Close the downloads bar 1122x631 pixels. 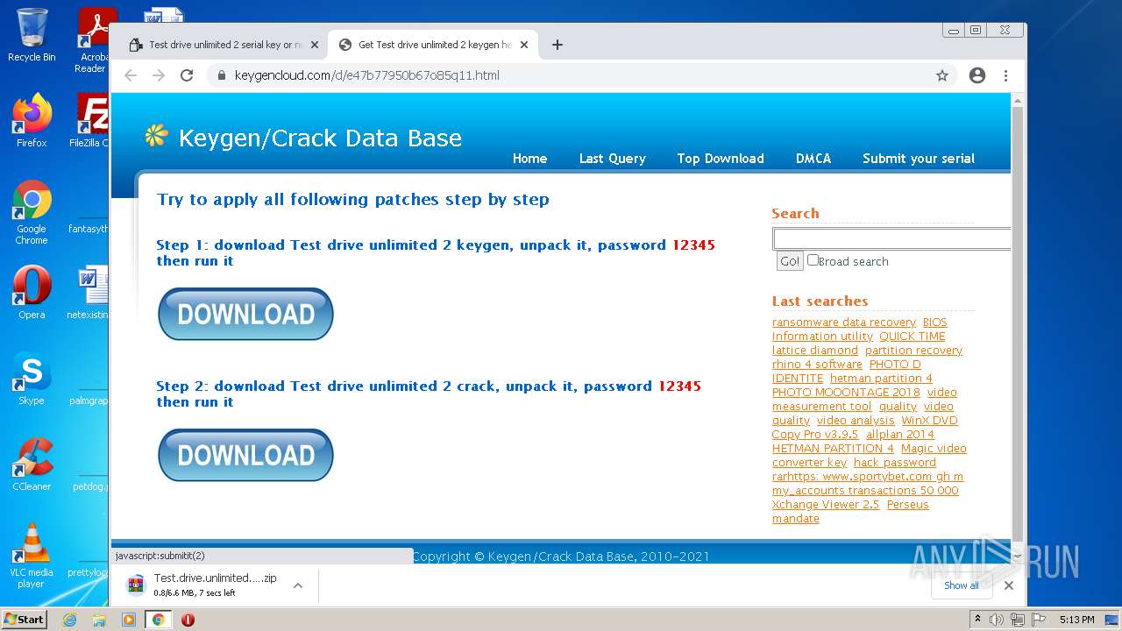click(1009, 585)
